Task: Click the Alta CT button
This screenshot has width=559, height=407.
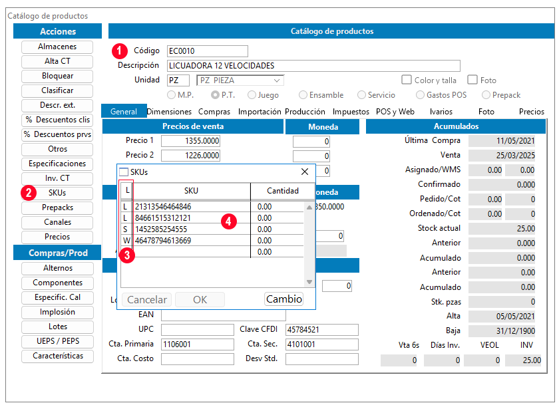Action: tap(57, 61)
